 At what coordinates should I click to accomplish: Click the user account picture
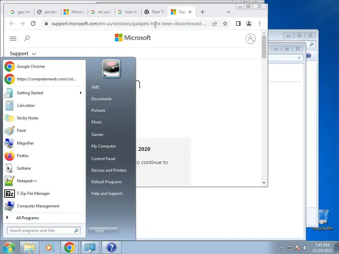coord(111,69)
